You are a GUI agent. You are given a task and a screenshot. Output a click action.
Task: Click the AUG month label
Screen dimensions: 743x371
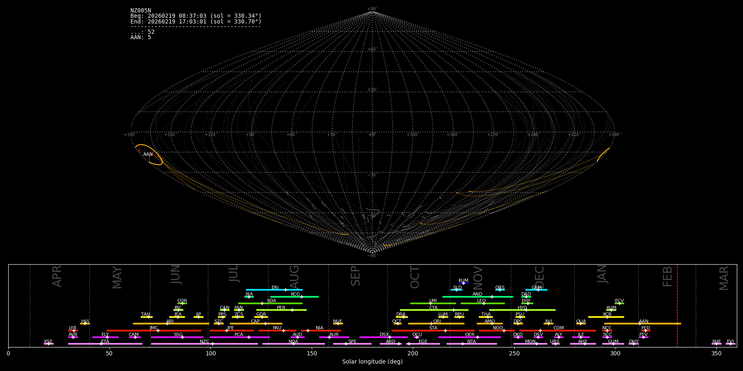[x=294, y=276]
